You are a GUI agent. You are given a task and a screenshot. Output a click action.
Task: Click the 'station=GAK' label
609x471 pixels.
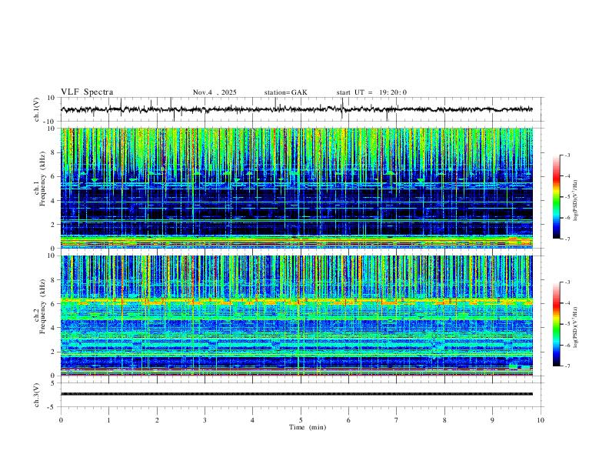[x=285, y=92]
